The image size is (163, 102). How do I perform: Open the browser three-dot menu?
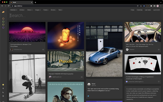click(161, 6)
